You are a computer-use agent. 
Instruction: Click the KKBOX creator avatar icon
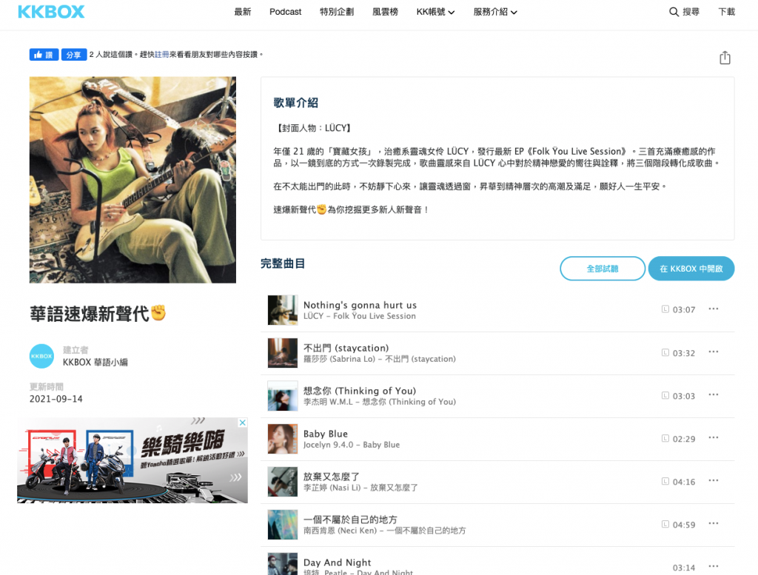[41, 356]
